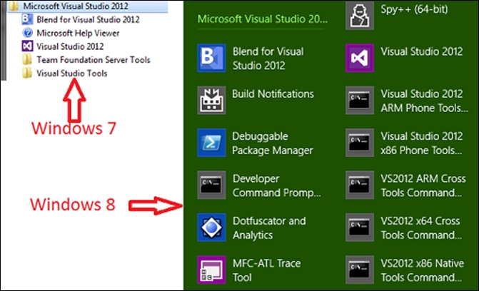The height and width of the screenshot is (291, 479).
Task: Click Microsoft Visual Studio 20... group heading
Action: coord(263,19)
